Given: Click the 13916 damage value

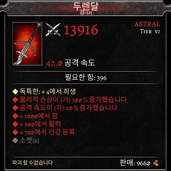Looking at the screenshot, I should [x=81, y=30].
